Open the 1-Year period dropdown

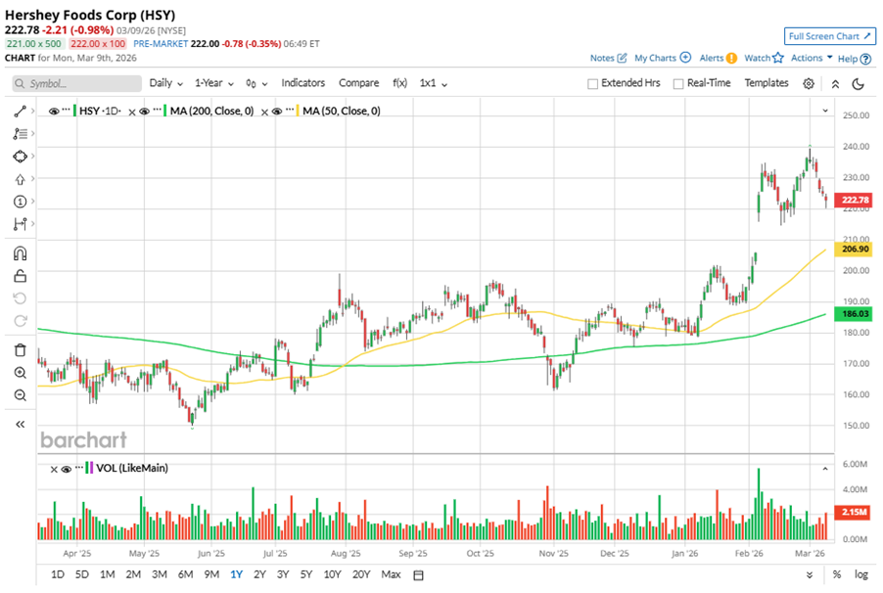pos(213,83)
